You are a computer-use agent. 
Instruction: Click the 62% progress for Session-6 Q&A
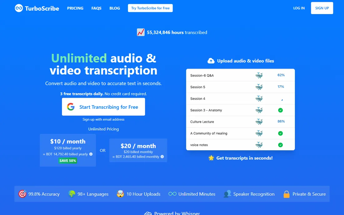coord(281,75)
